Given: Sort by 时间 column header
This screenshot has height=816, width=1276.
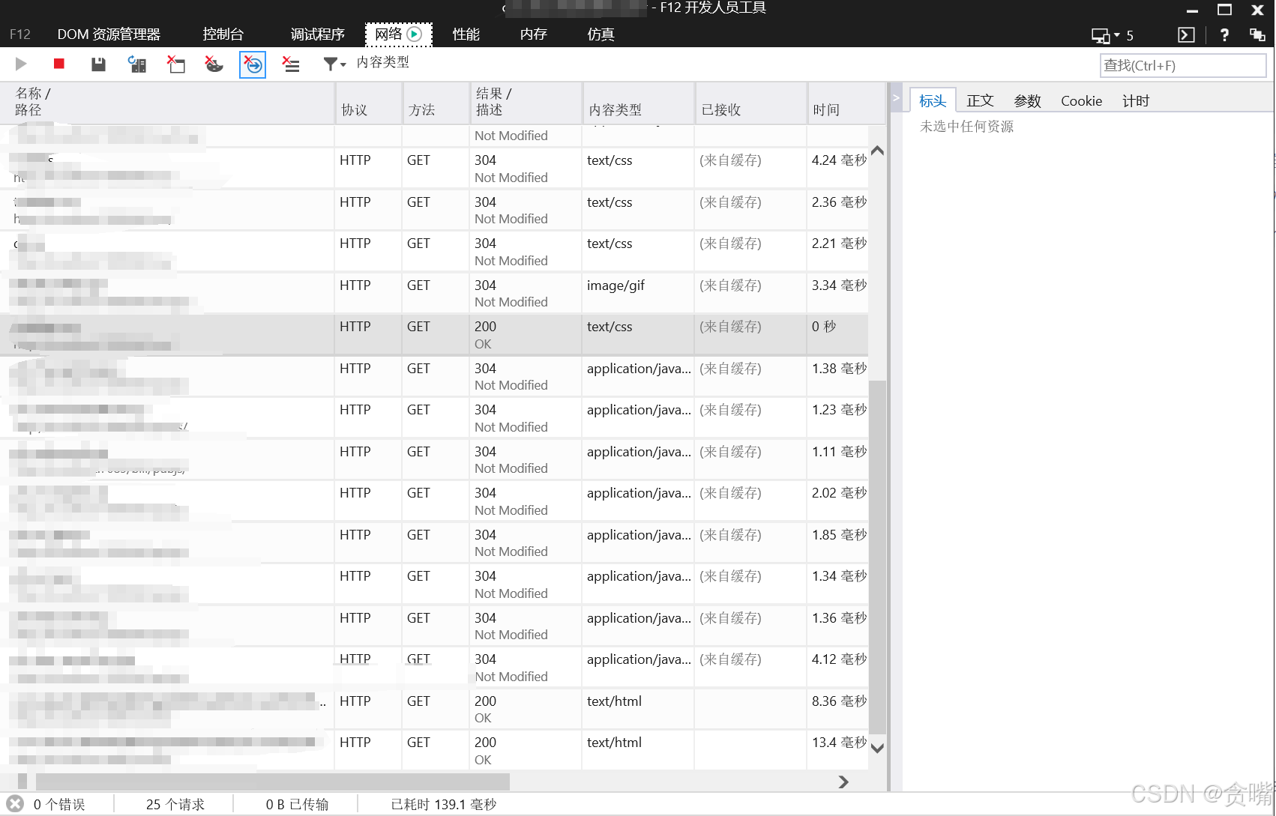Looking at the screenshot, I should [x=846, y=103].
